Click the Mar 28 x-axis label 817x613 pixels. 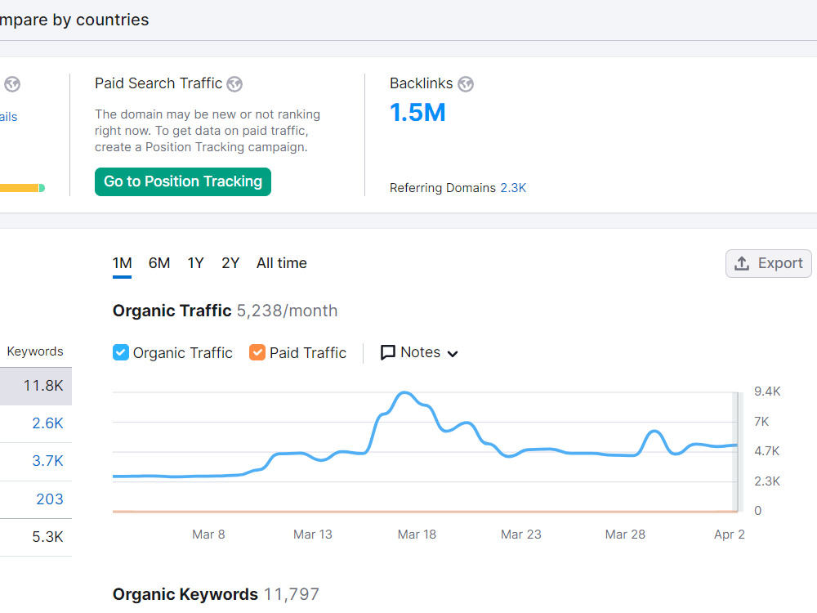(625, 535)
